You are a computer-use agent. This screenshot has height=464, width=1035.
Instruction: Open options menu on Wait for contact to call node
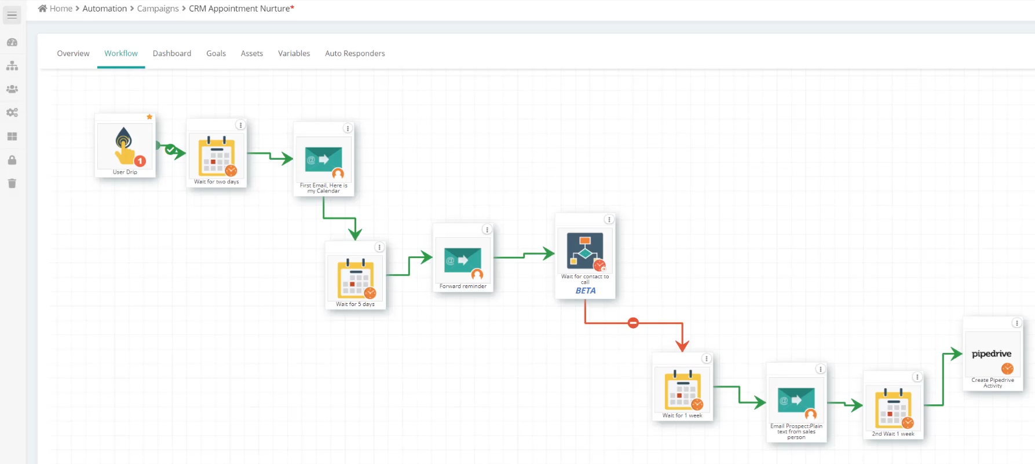[x=609, y=219]
